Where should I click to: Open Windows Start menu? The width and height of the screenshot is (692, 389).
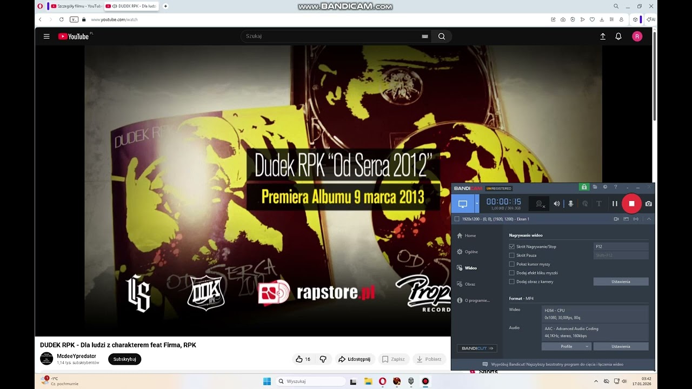click(x=267, y=381)
